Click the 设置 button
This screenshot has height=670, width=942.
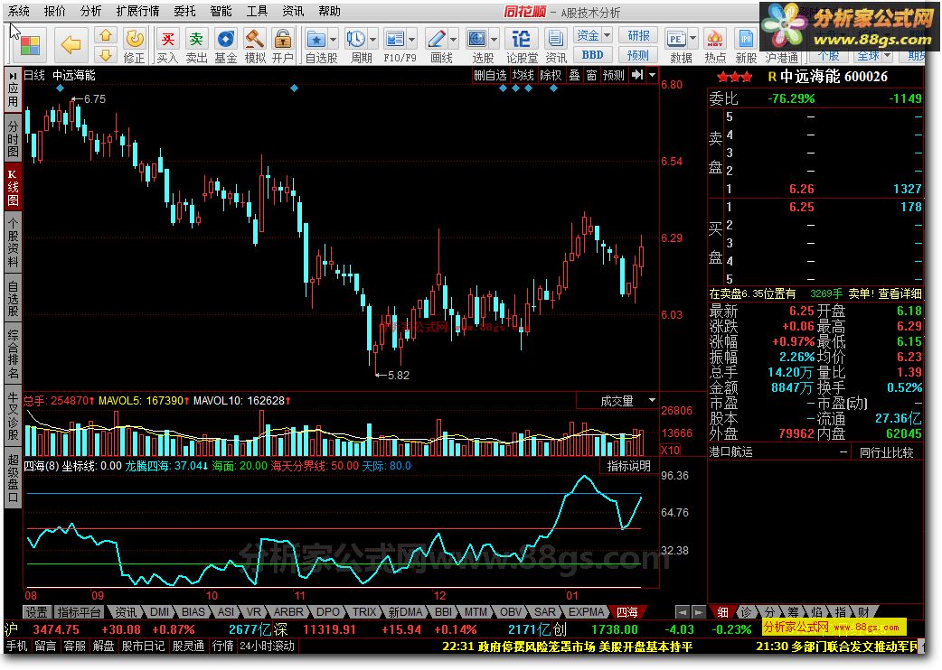click(37, 612)
